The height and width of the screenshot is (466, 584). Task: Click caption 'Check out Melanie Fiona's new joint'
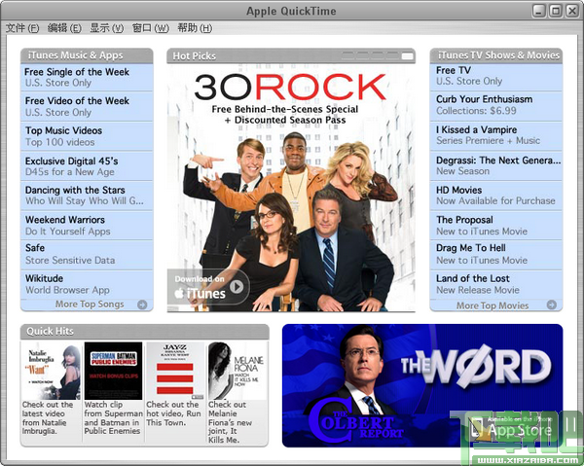[230, 422]
